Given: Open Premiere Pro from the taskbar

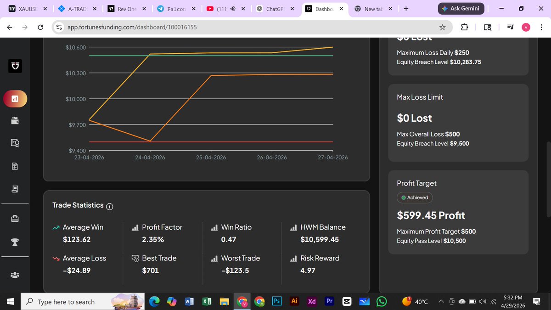Looking at the screenshot, I should pos(329,301).
